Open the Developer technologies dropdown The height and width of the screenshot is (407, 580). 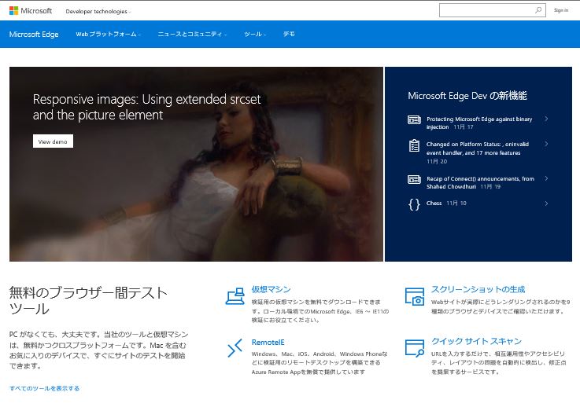point(98,12)
